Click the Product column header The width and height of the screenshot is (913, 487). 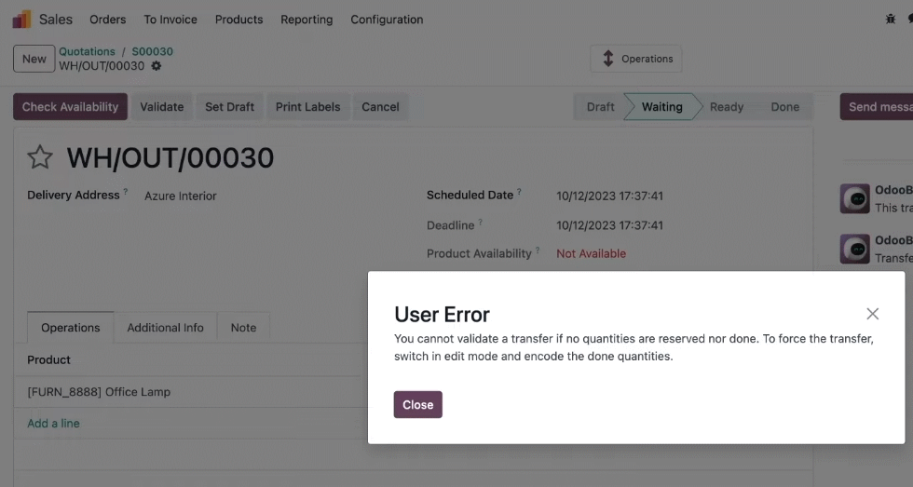48,359
